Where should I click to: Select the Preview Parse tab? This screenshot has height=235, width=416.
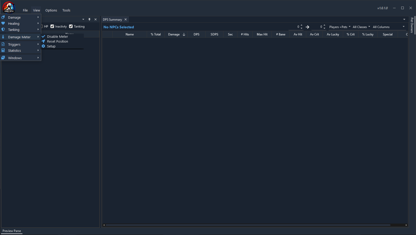pos(12,231)
